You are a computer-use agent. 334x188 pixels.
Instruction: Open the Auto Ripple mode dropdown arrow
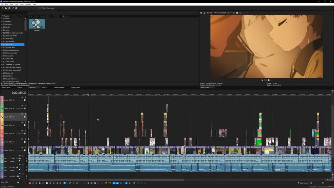(123, 183)
